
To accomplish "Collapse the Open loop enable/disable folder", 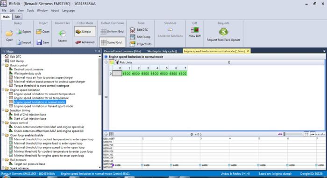I will (x=3, y=135).
